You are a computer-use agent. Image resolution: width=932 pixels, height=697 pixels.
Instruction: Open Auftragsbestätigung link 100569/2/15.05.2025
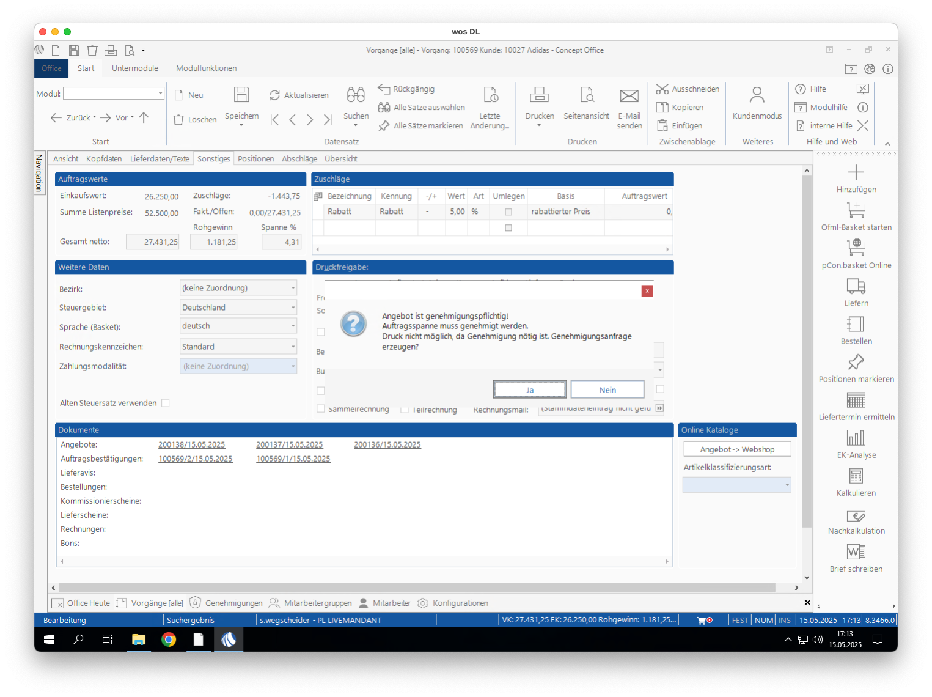coord(195,459)
